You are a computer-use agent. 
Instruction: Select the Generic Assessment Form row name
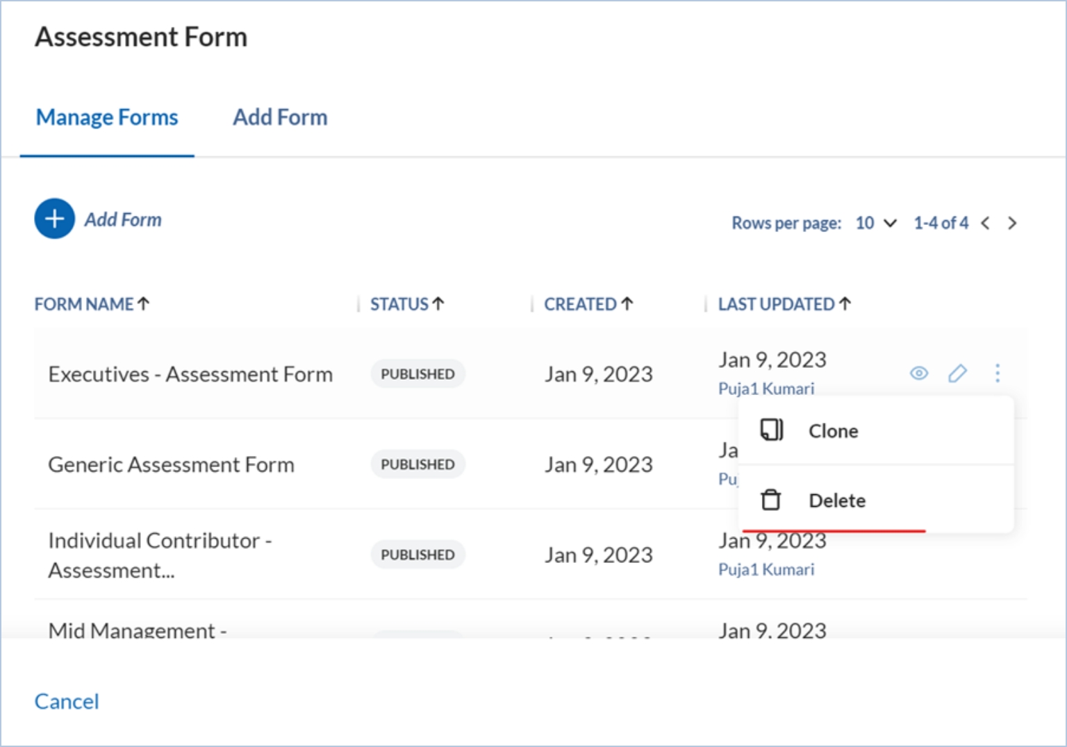[x=171, y=464]
